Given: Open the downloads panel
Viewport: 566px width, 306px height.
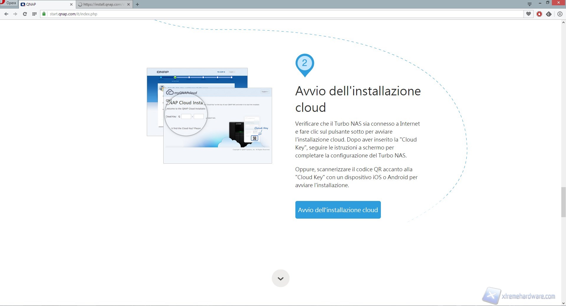Looking at the screenshot, I should click(560, 14).
